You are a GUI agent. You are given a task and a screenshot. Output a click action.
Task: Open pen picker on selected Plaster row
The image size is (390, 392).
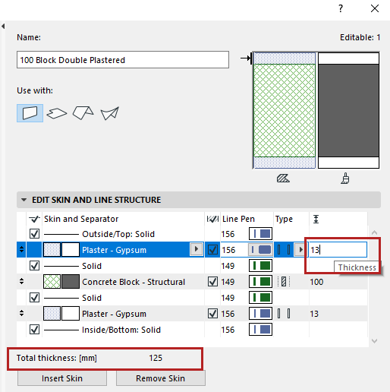click(x=260, y=250)
